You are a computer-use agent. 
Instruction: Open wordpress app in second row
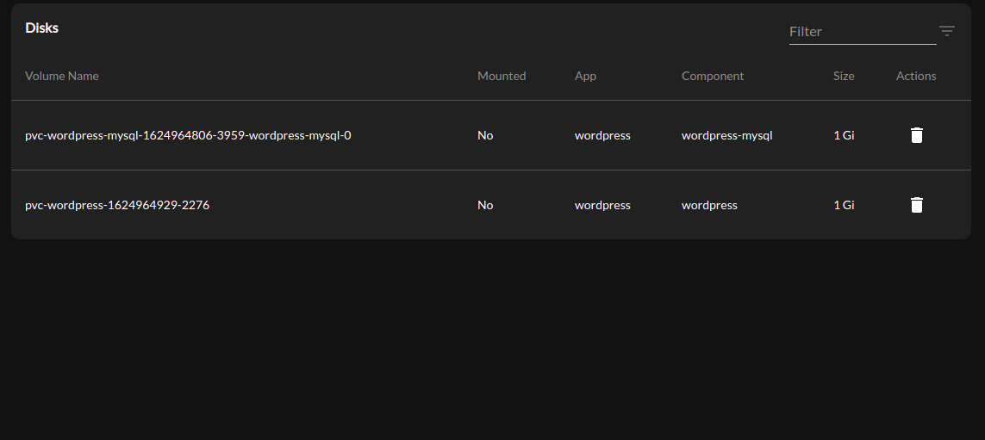pos(602,205)
